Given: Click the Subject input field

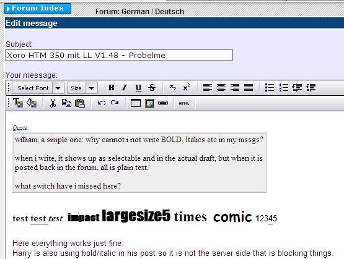Looking at the screenshot, I should pos(119,55).
